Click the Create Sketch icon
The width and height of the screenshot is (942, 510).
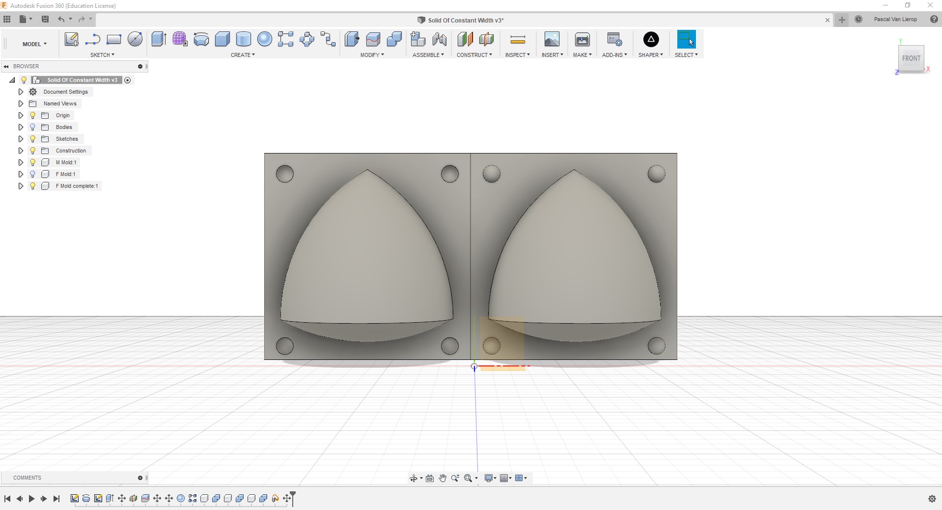point(71,39)
